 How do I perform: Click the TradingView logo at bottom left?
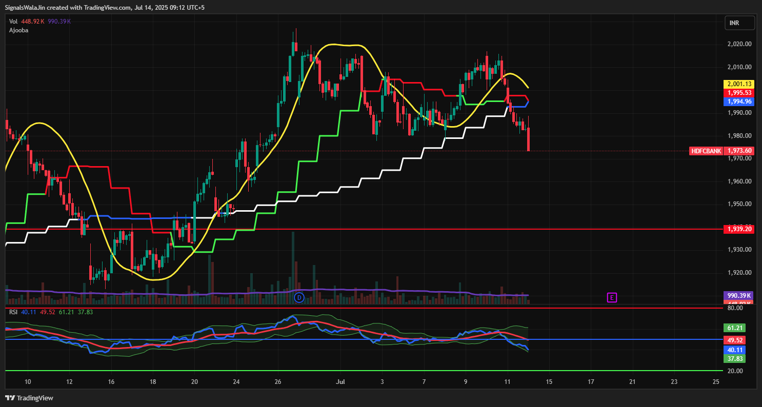click(x=29, y=398)
